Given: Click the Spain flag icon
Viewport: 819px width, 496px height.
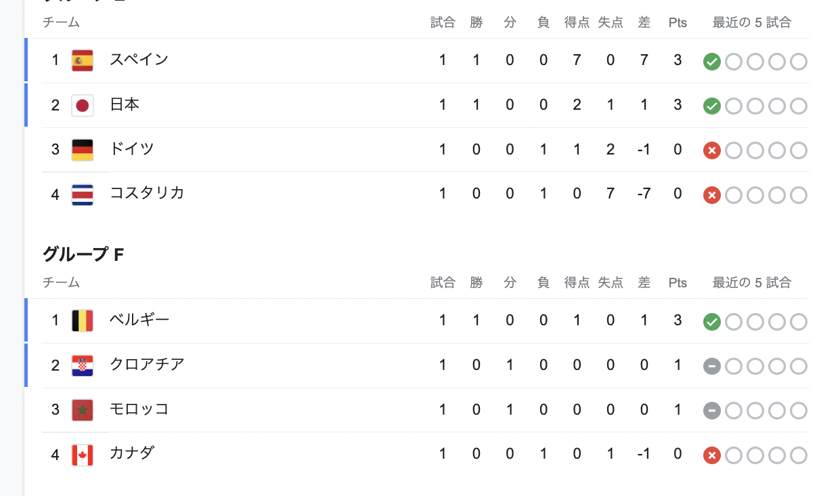Looking at the screenshot, I should 83,60.
